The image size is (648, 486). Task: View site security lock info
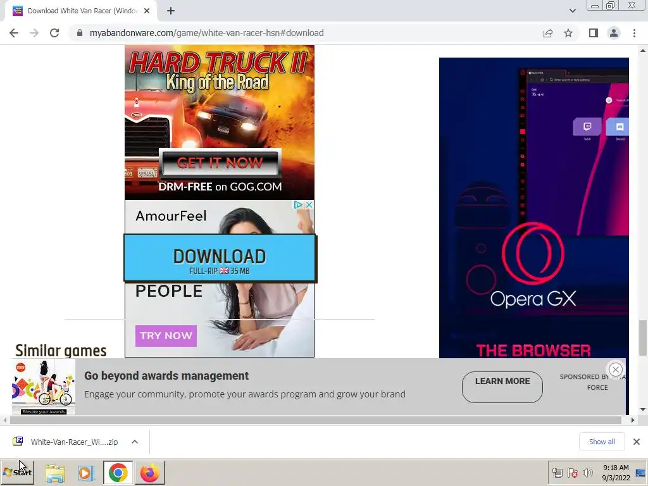coord(80,33)
